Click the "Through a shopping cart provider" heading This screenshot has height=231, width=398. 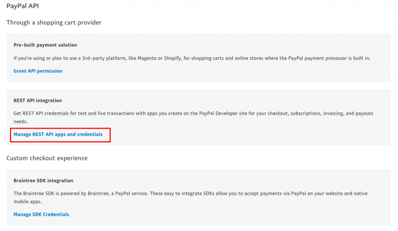54,23
